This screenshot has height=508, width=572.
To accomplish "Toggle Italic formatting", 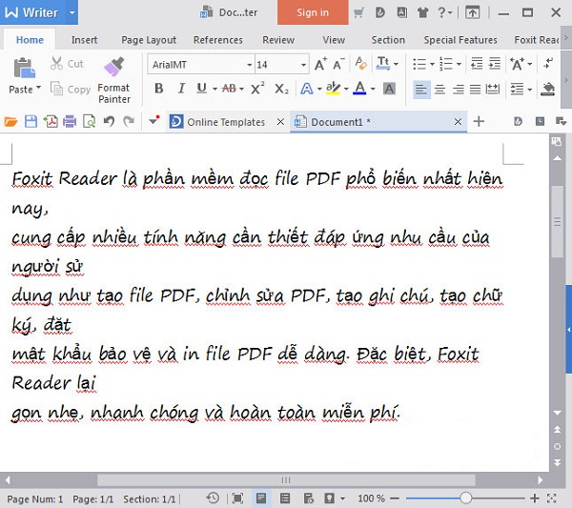I will pyautogui.click(x=181, y=89).
